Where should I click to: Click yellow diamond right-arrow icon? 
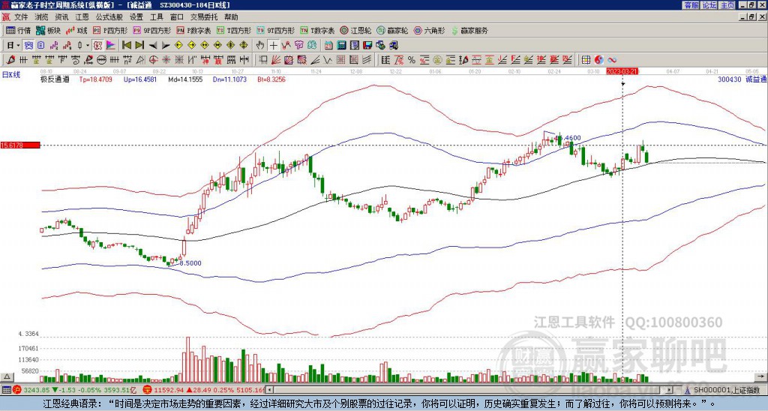click(x=191, y=45)
